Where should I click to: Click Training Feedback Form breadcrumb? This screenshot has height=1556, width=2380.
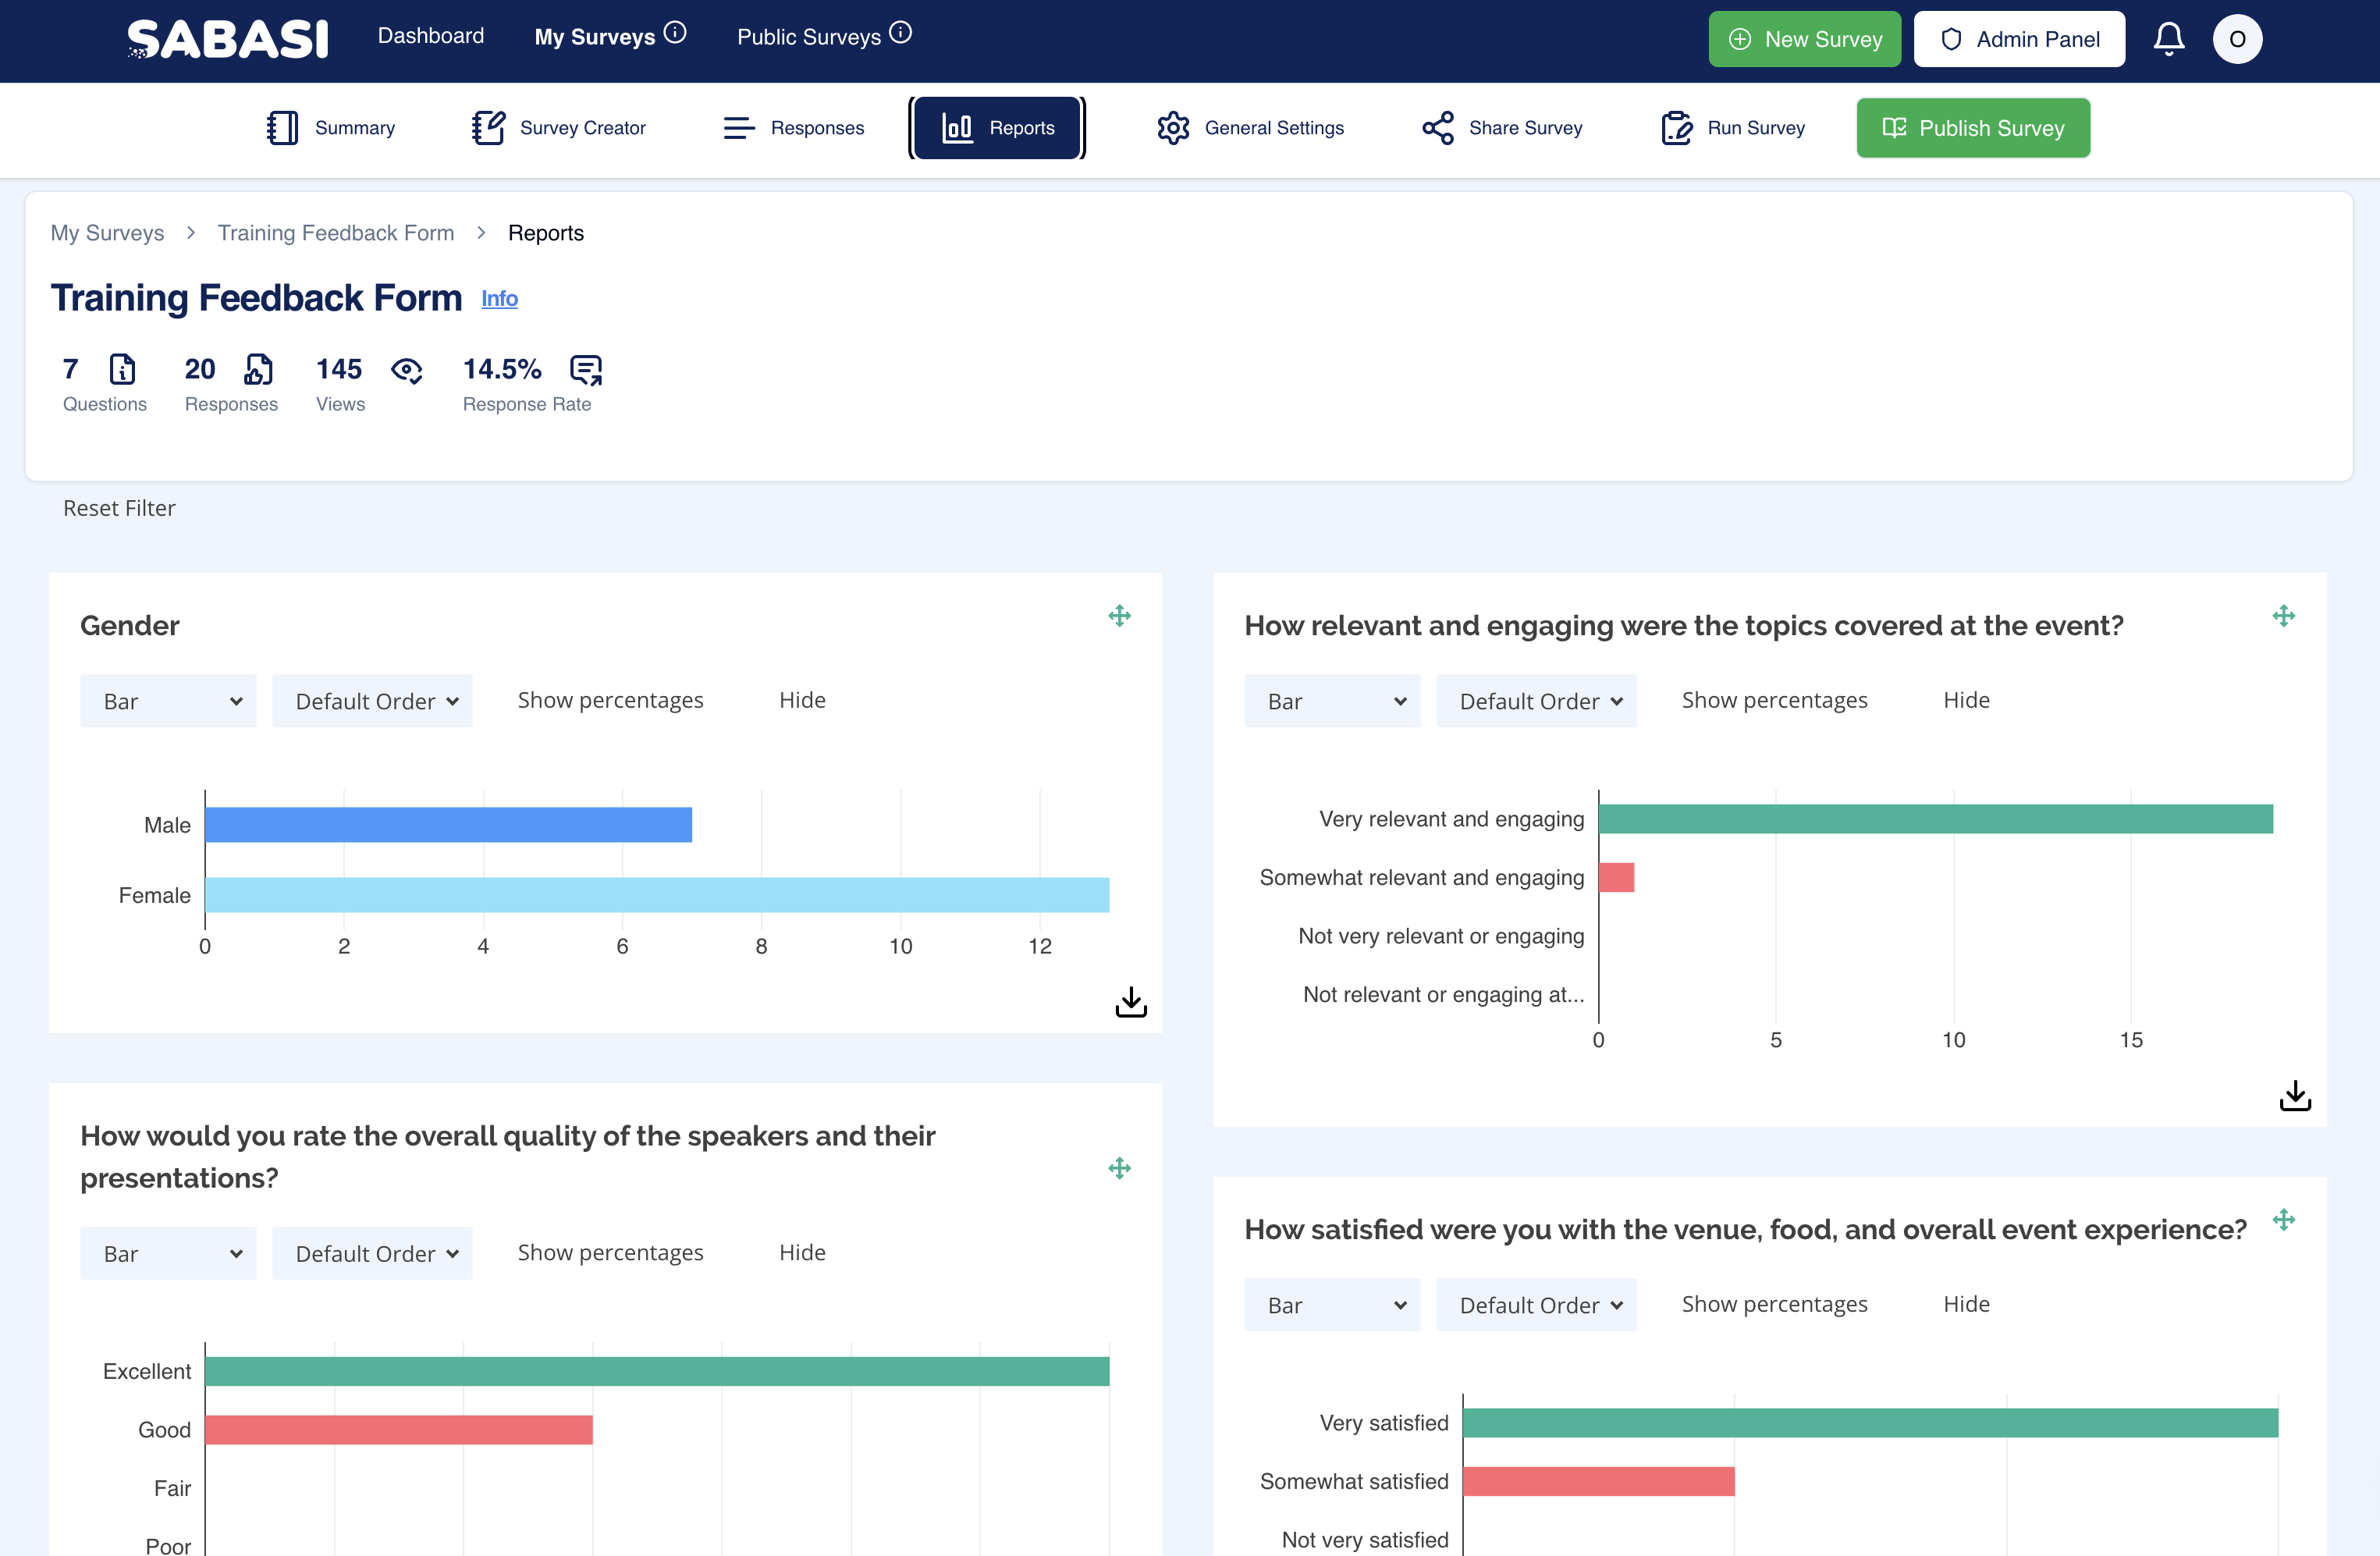click(336, 233)
